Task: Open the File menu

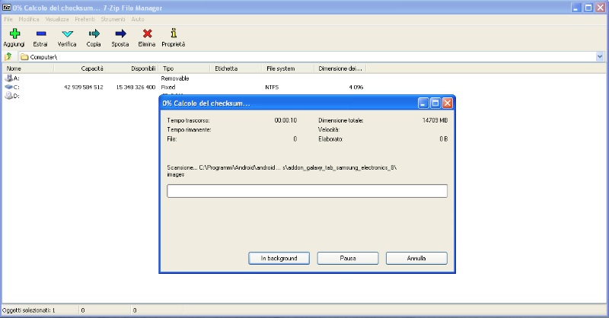Action: click(x=8, y=18)
